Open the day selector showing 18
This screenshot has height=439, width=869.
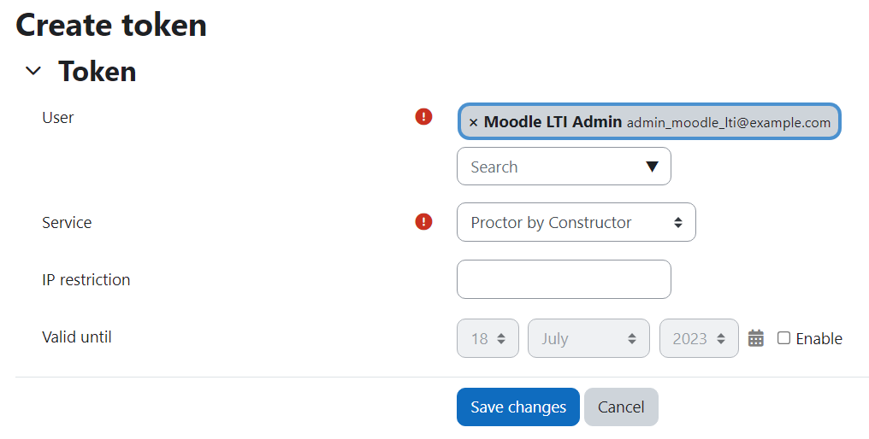click(x=488, y=338)
